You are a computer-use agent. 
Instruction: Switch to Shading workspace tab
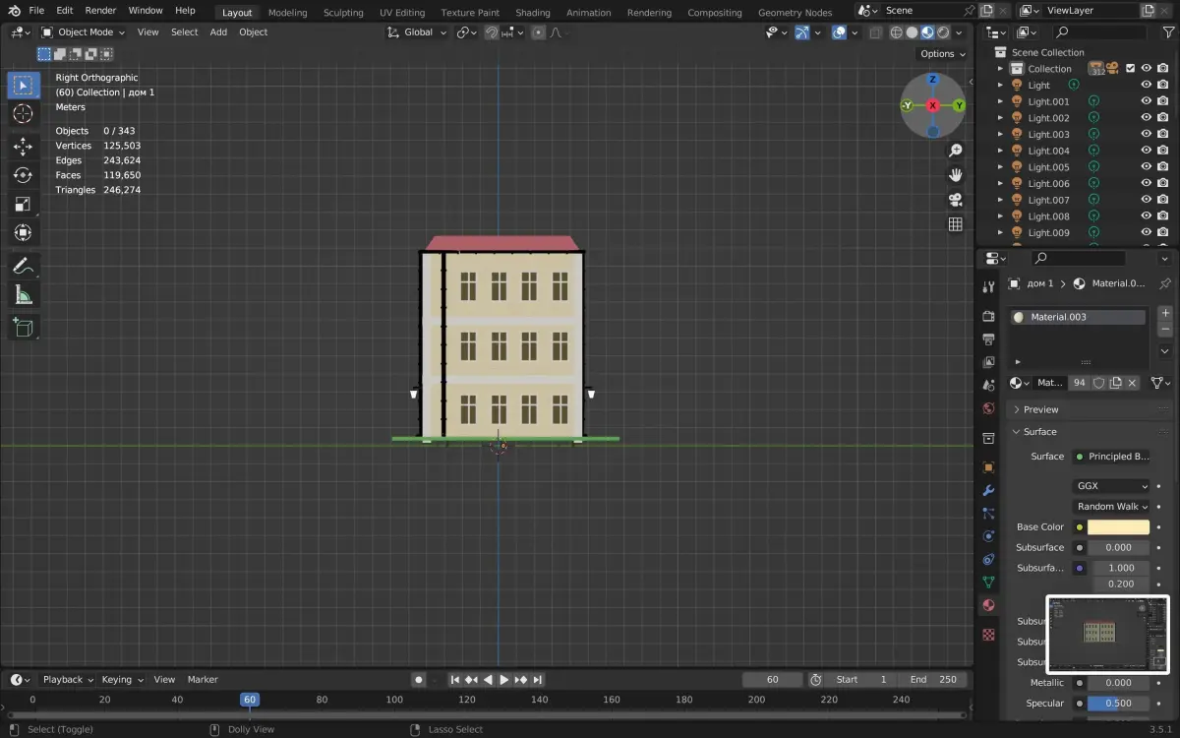(532, 13)
